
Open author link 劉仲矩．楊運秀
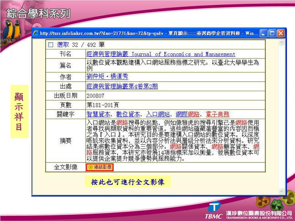[x=107, y=77]
